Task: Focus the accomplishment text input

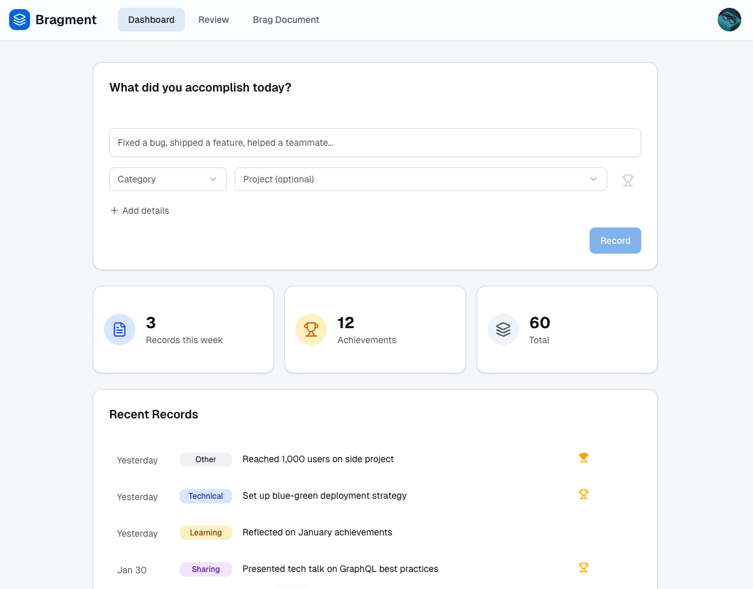Action: pos(375,143)
